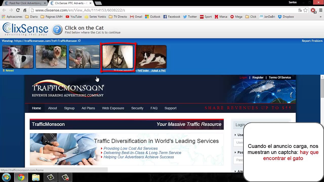
Task: Reload the captcha pictures
Action: [x=8, y=71]
